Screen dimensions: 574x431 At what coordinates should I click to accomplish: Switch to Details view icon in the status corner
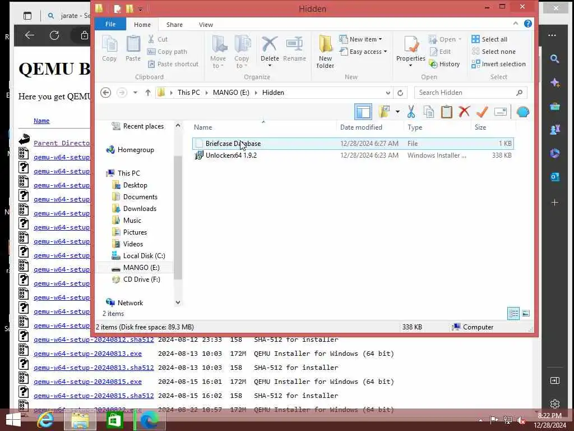point(513,313)
